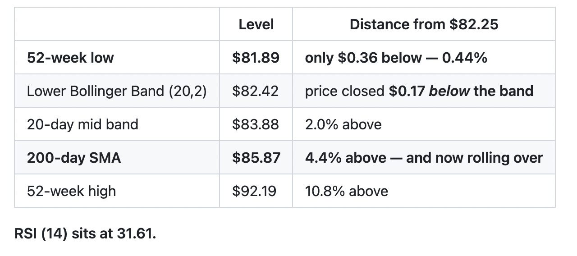
Task: Click the 2.0% above cell
Action: point(343,124)
